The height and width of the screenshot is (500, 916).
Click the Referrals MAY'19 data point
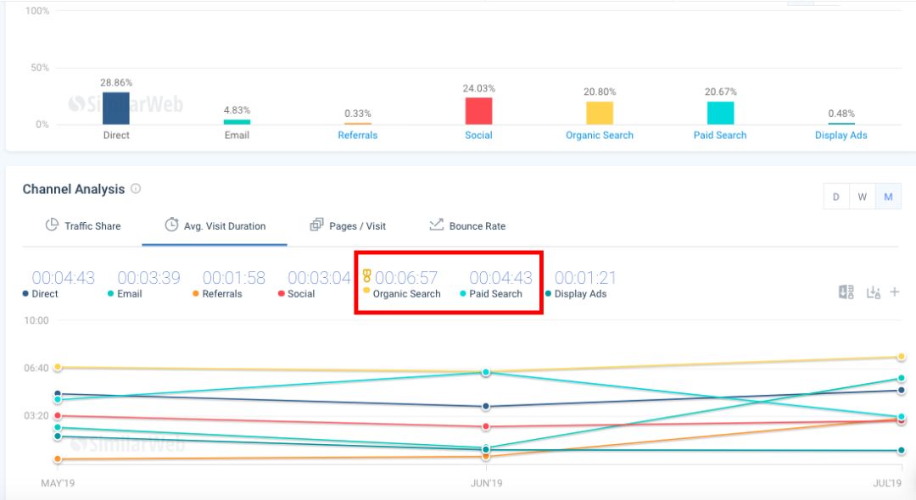pos(58,458)
